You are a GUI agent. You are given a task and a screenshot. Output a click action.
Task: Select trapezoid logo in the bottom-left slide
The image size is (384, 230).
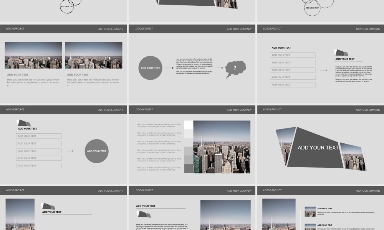48,206
